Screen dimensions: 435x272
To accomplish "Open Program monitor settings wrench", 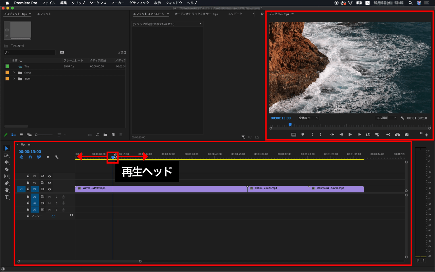I will point(402,118).
